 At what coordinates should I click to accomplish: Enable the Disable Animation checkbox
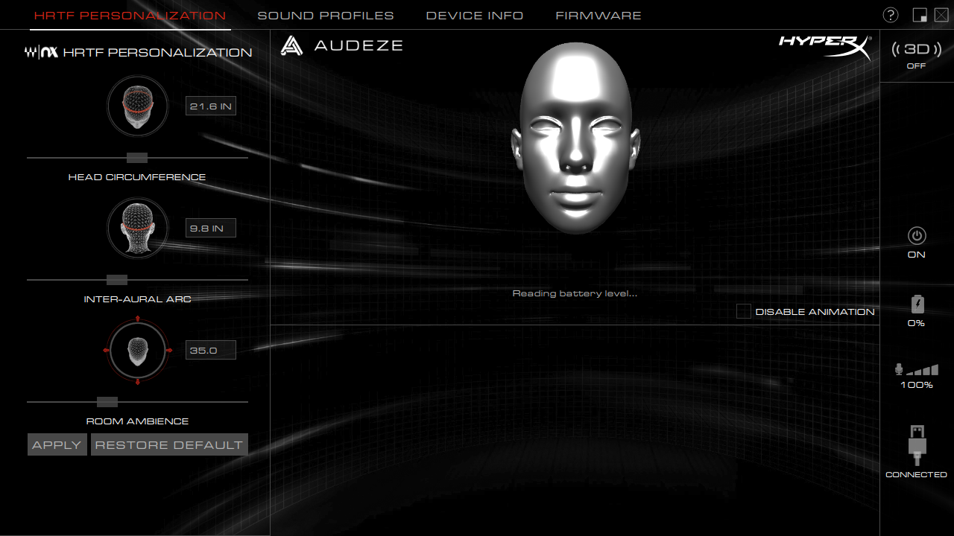point(743,311)
